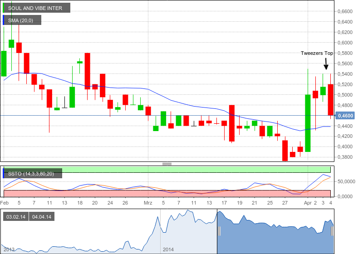Click the Apr label on date axis

point(308,203)
